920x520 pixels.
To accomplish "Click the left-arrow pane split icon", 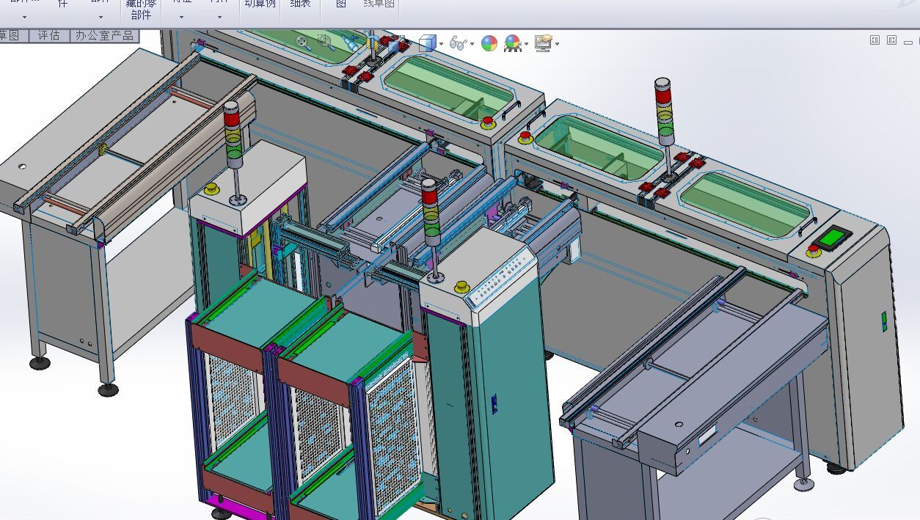I will tap(875, 40).
